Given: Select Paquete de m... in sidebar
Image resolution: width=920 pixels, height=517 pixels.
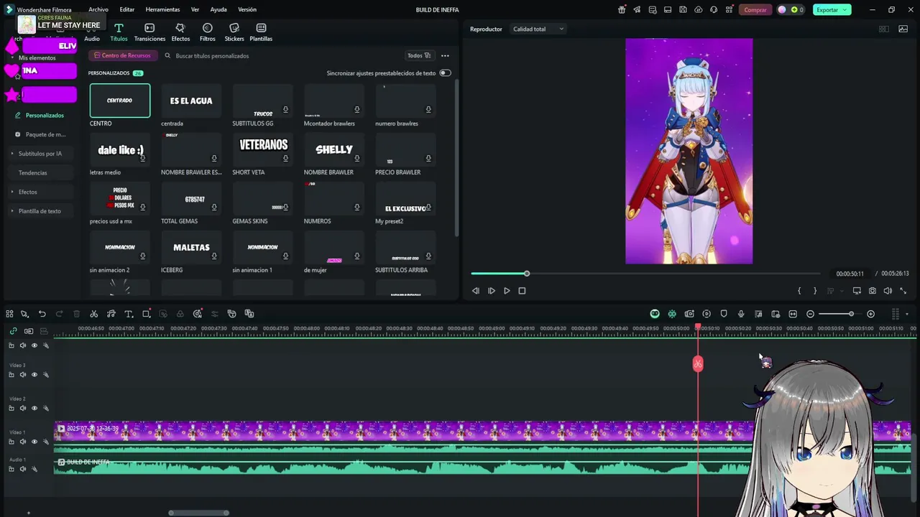Looking at the screenshot, I should point(45,134).
